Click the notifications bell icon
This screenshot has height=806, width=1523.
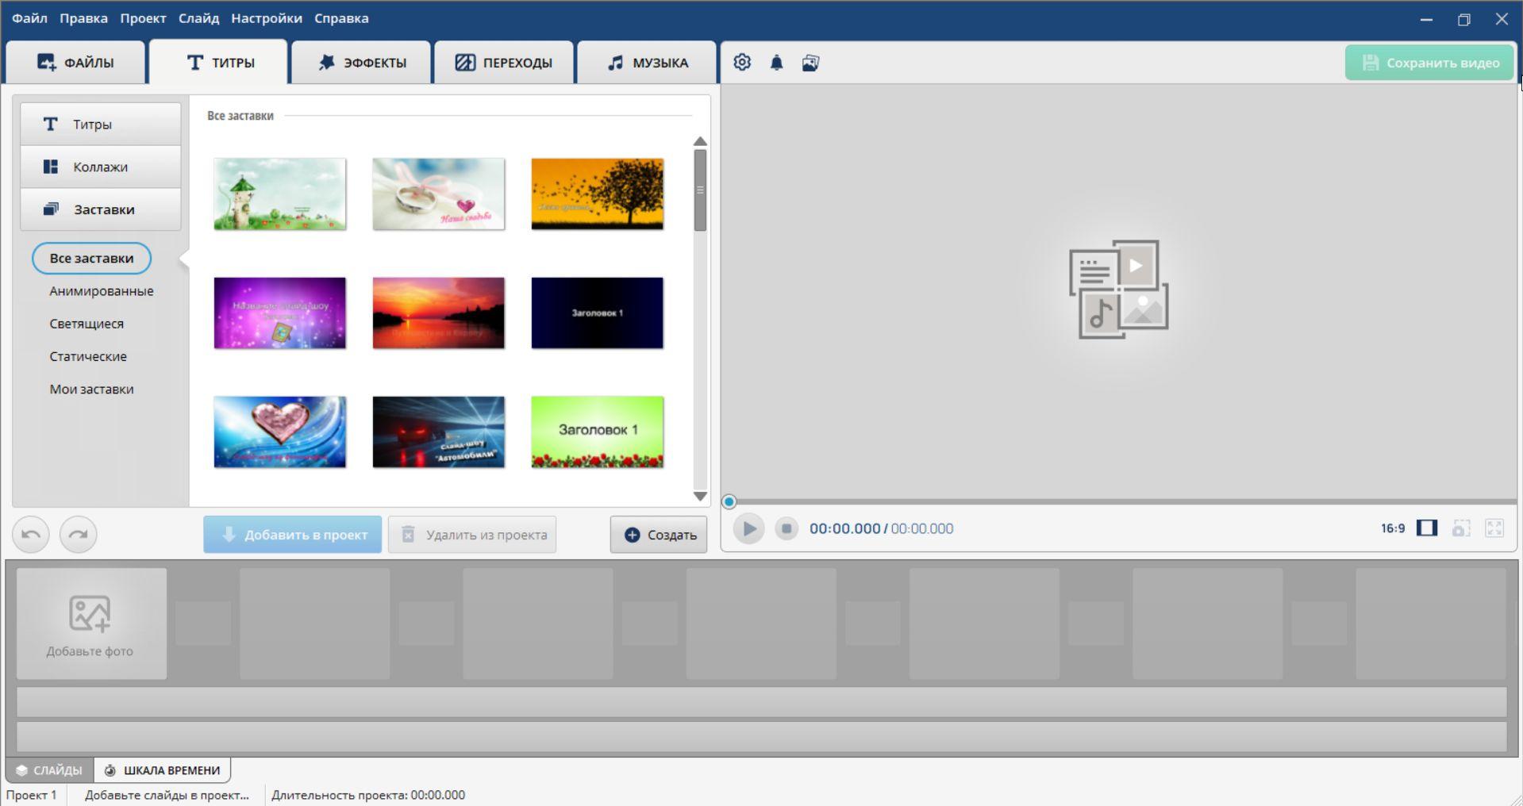(x=776, y=63)
